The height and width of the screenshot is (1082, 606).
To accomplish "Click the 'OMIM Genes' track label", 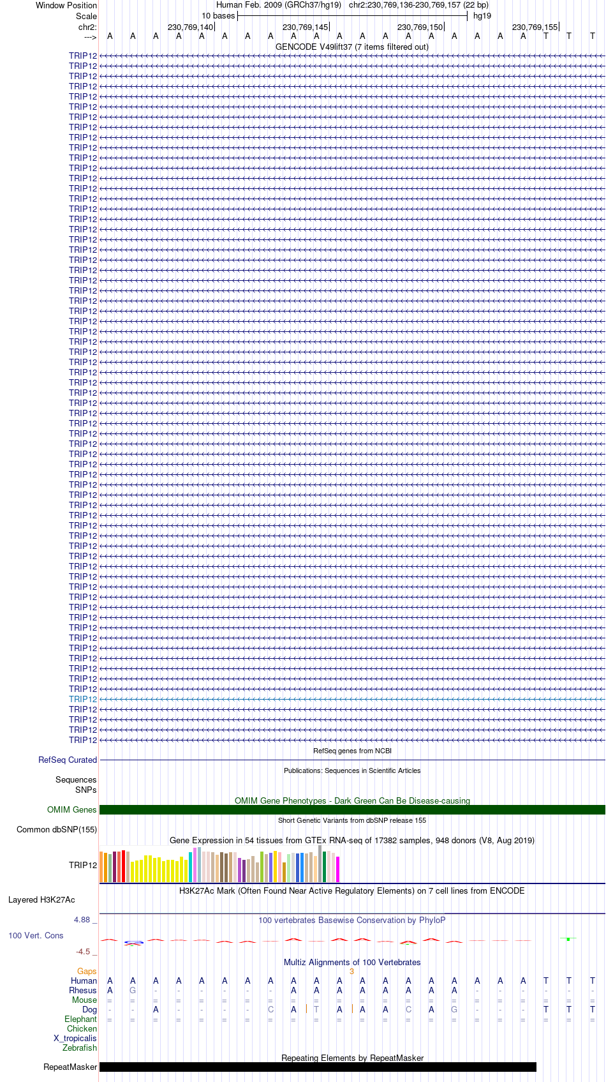I will pos(72,809).
